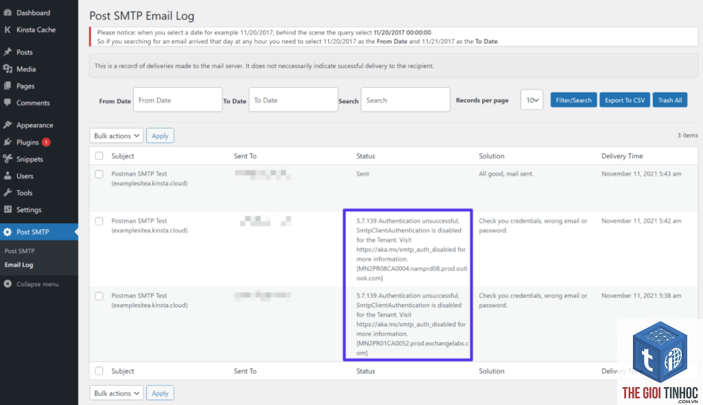
Task: Click the Users person icon
Action: (x=8, y=176)
